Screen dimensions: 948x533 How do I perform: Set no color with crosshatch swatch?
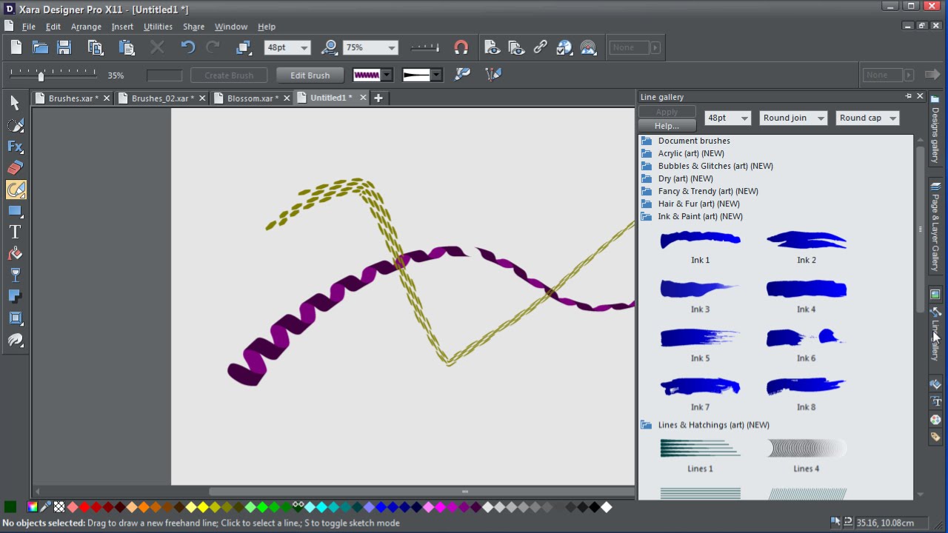point(59,507)
